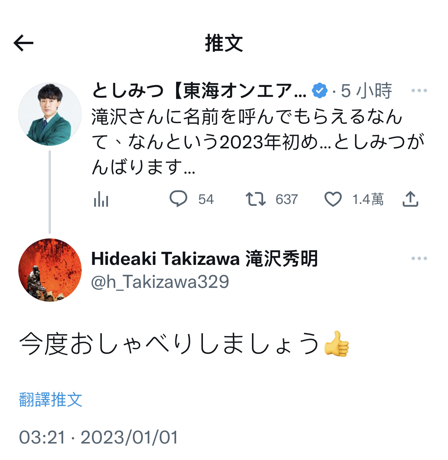Open @h_Takizawa329 handle

(160, 282)
